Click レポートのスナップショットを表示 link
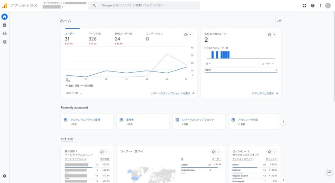Viewport: 335px width, 183px height. pyautogui.click(x=172, y=93)
